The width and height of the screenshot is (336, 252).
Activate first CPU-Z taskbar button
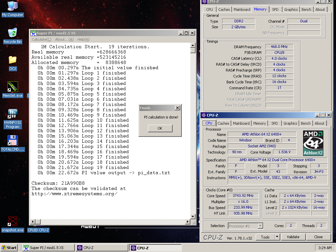click(x=102, y=248)
